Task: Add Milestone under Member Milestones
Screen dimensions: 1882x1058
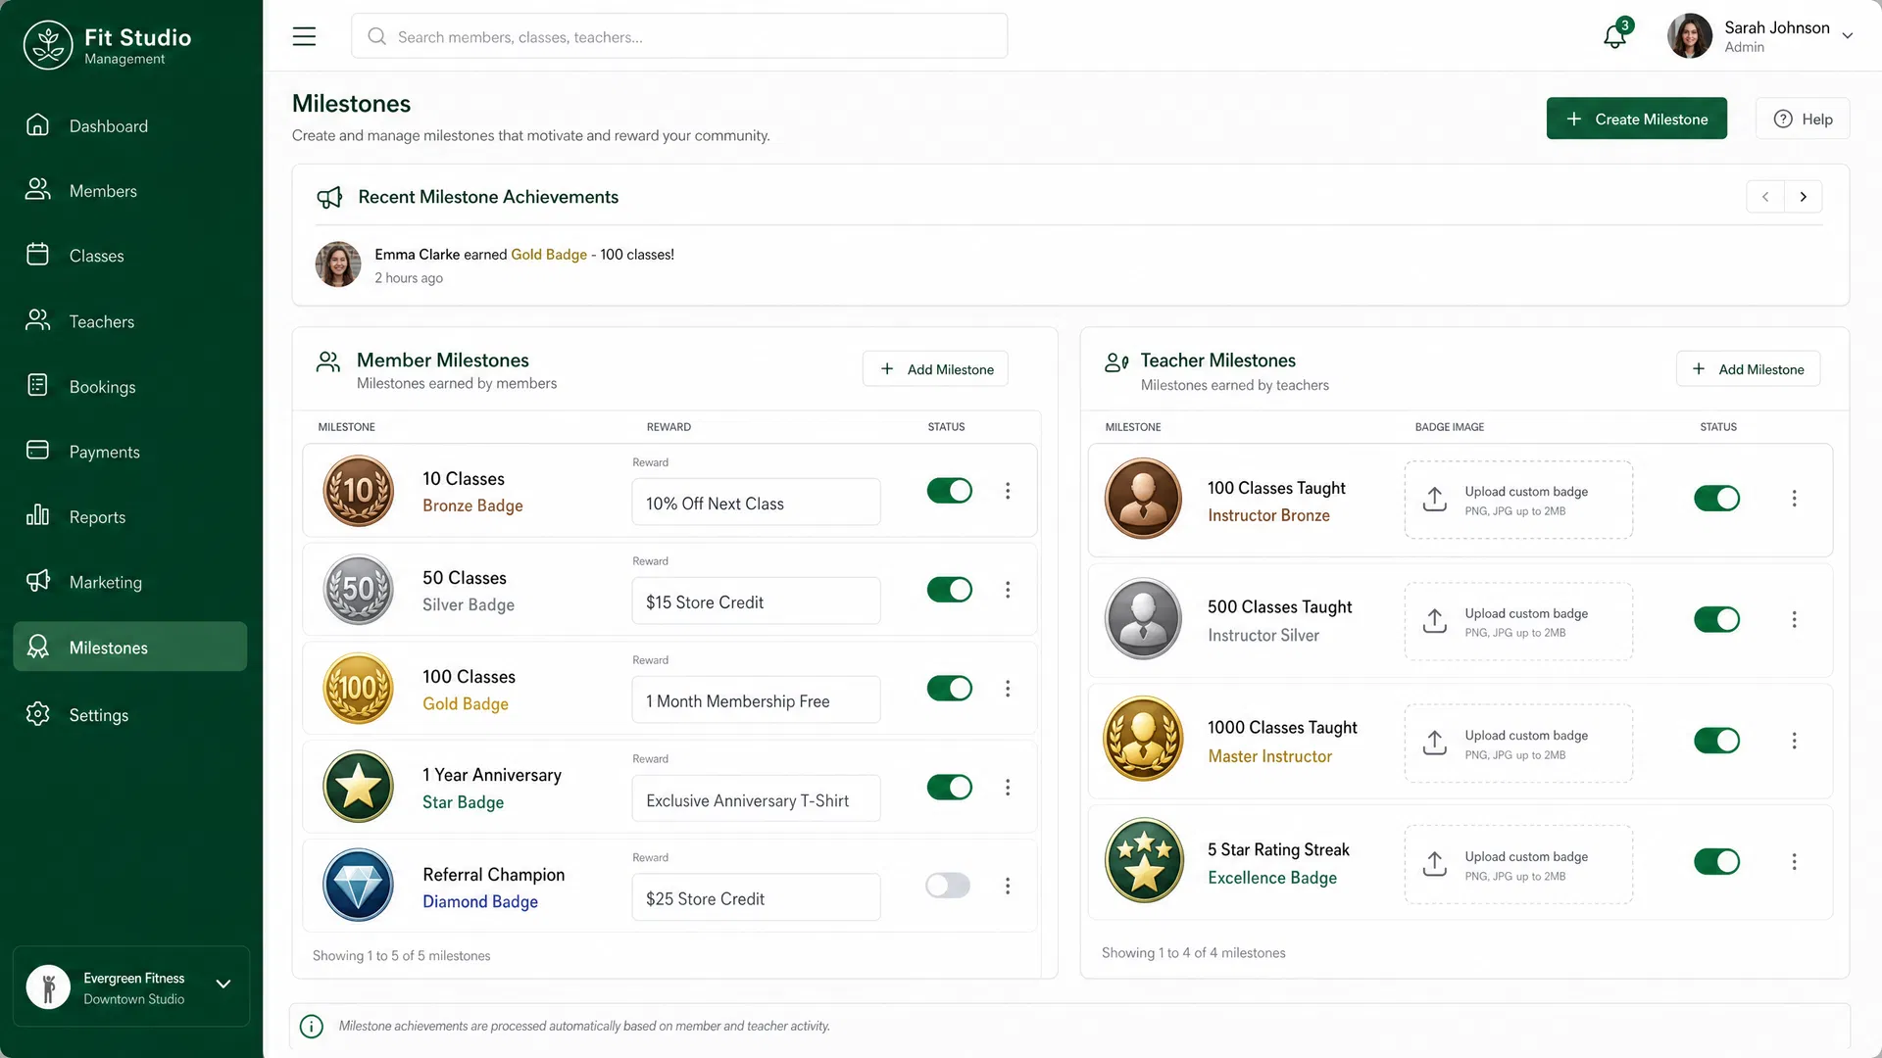Action: (x=935, y=369)
